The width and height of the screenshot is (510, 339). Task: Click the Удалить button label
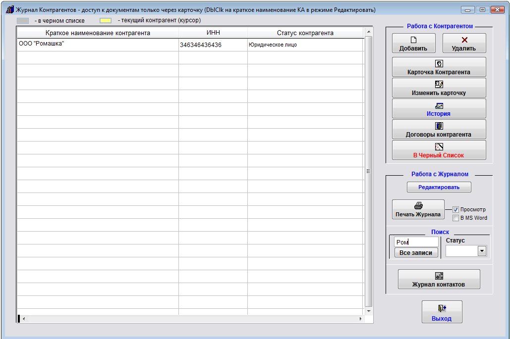pyautogui.click(x=463, y=48)
